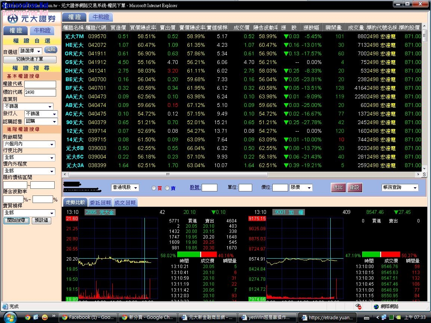Viewport: 431px width, 323px height.
Task: Switch to the 牛熊證 tab above the table
Action: [x=101, y=17]
